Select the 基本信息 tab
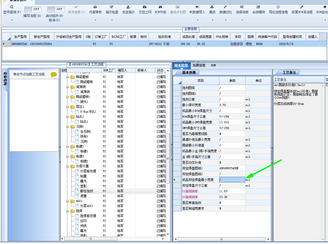328x244 pixels. coord(181,65)
